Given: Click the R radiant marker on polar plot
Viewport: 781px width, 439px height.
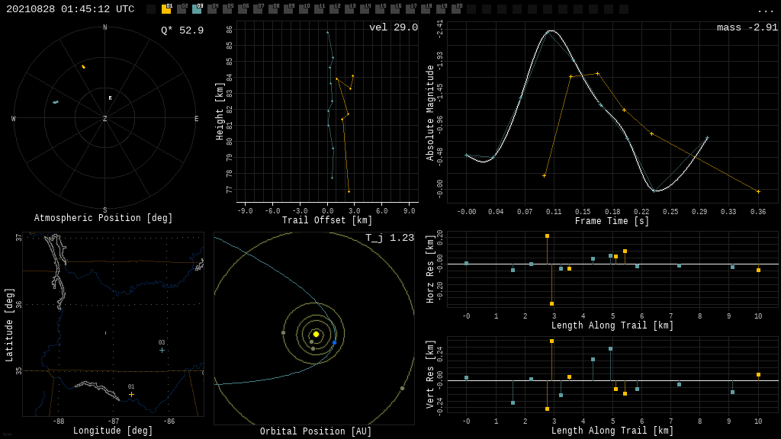Looking at the screenshot, I should pyautogui.click(x=110, y=98).
